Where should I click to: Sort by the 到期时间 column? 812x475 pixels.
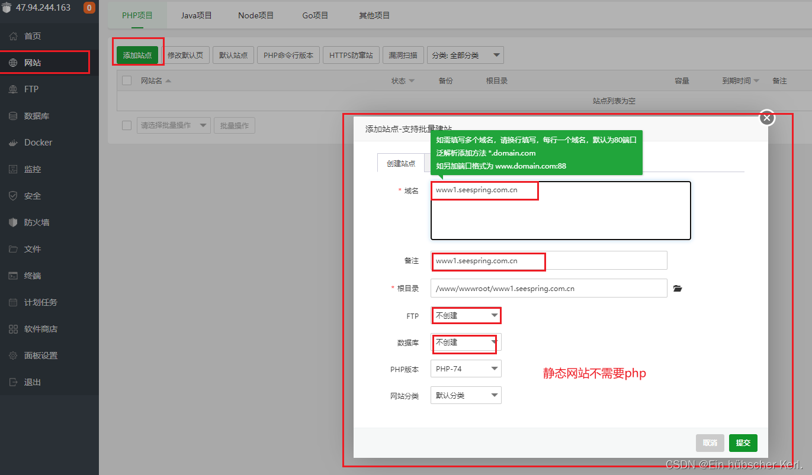(740, 80)
